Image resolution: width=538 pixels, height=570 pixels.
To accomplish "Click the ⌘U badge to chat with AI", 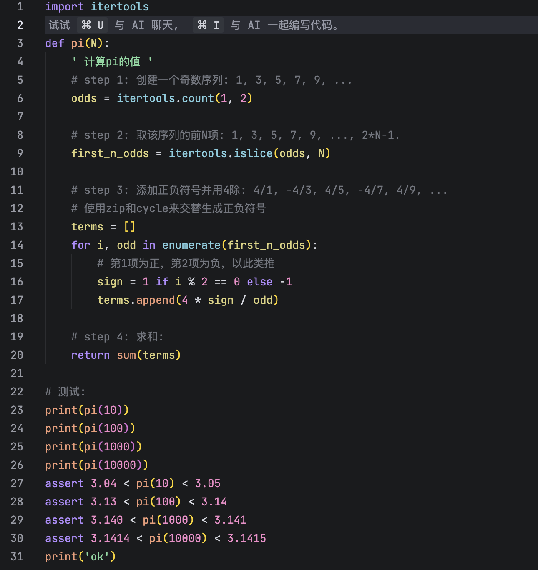I will pos(92,25).
